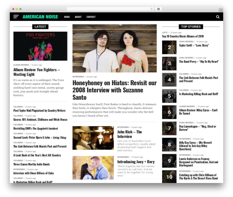Open Link Between Folk Music article in Top Stories

[199, 79]
